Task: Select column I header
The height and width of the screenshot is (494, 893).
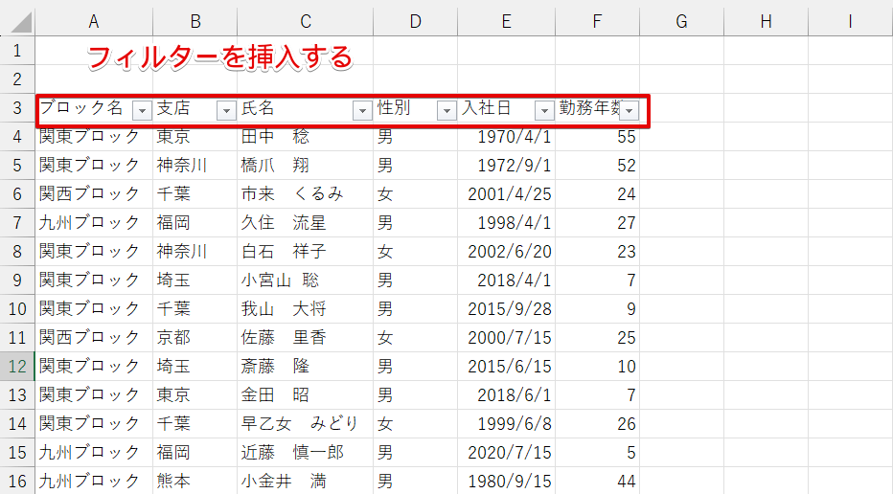Action: click(x=850, y=22)
